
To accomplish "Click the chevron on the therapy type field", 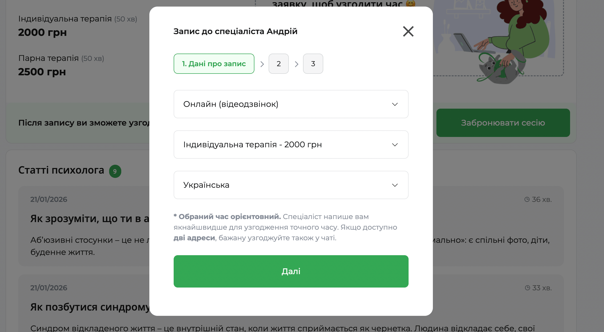I will click(394, 145).
